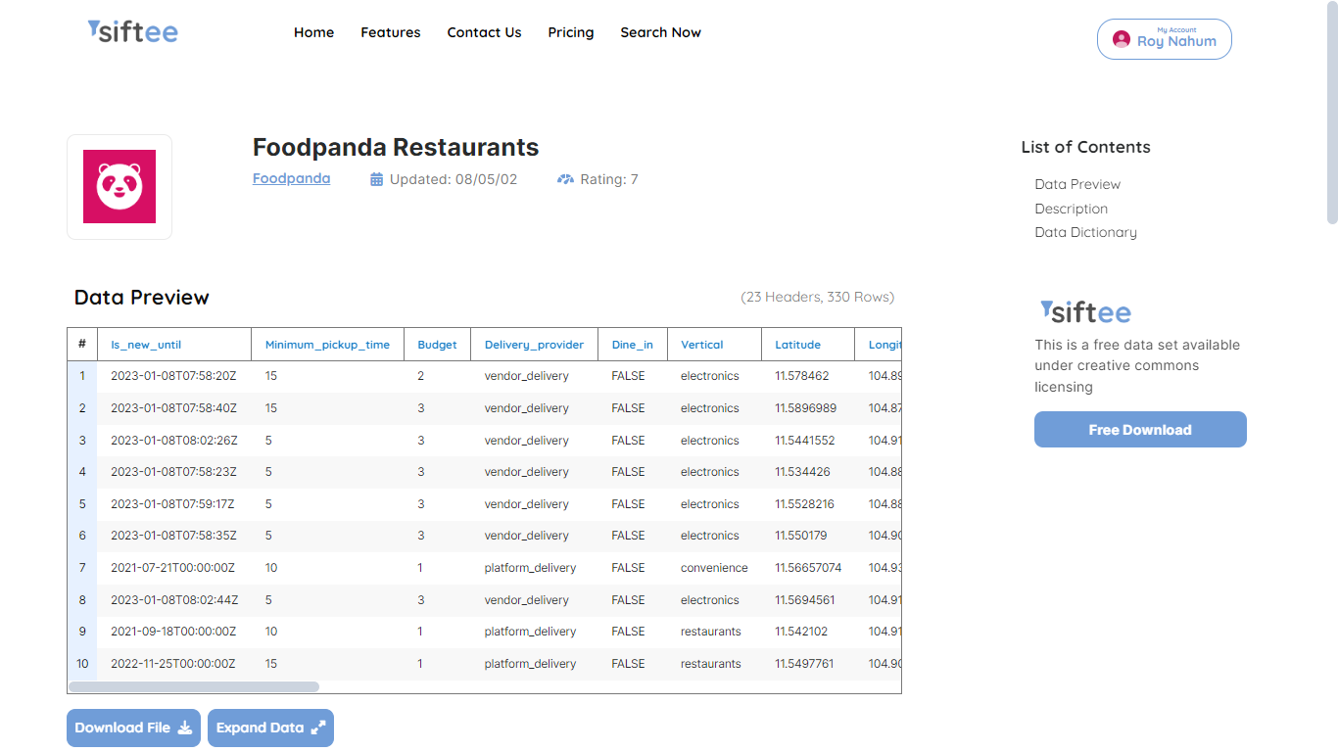Click the expand arrows icon on Expand Data
The width and height of the screenshot is (1338, 752).
318,728
